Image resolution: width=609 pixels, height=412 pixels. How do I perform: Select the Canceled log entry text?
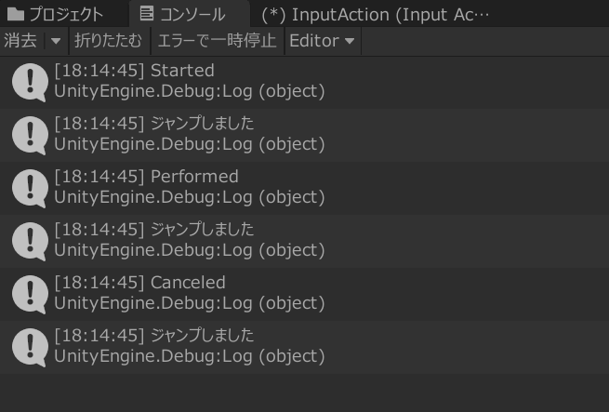(x=188, y=283)
